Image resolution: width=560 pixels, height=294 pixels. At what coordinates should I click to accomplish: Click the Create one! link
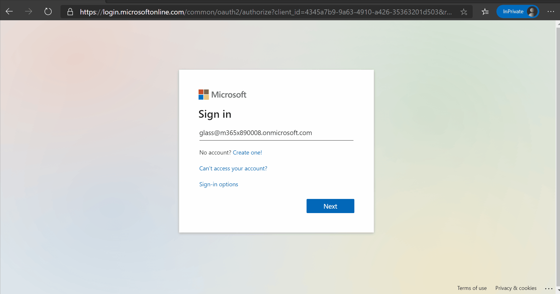tap(247, 152)
